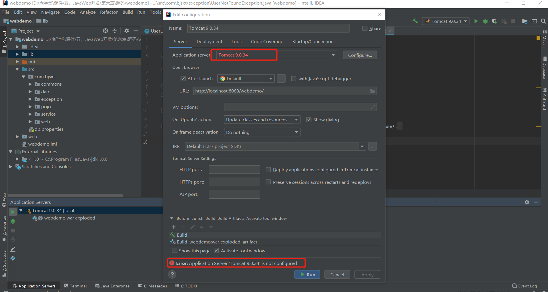This screenshot has height=292, width=548.
Task: Open Java Enterprise tool window tab
Action: pyautogui.click(x=112, y=286)
